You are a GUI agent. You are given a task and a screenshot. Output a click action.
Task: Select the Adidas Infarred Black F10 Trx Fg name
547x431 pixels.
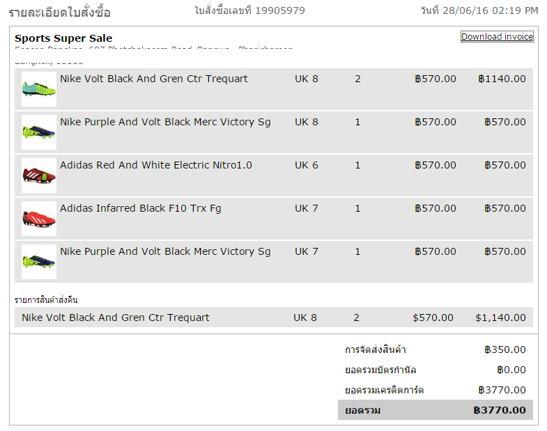141,208
